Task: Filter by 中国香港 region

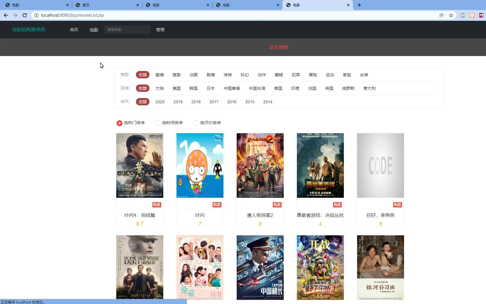Action: 232,88
